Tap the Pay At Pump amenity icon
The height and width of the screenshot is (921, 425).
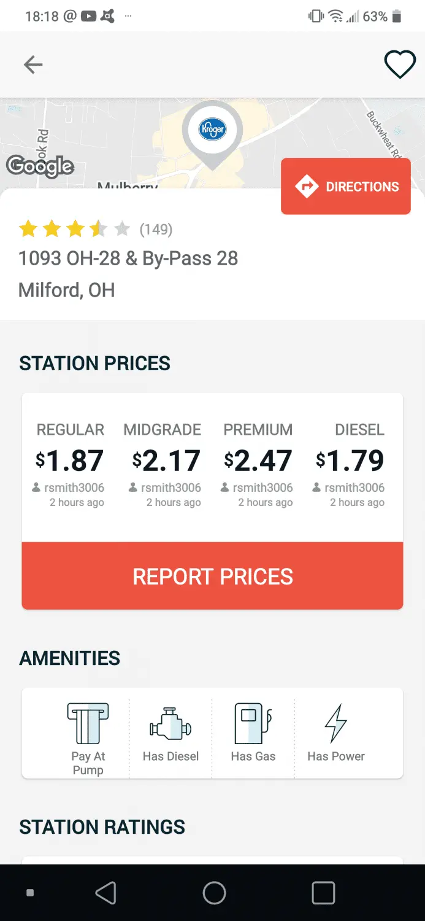pyautogui.click(x=88, y=724)
